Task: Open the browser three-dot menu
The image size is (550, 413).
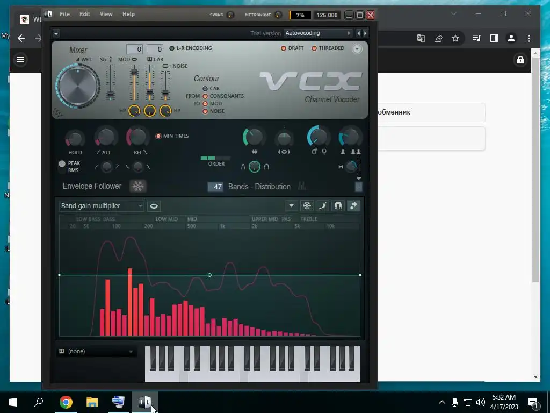Action: pos(529,38)
